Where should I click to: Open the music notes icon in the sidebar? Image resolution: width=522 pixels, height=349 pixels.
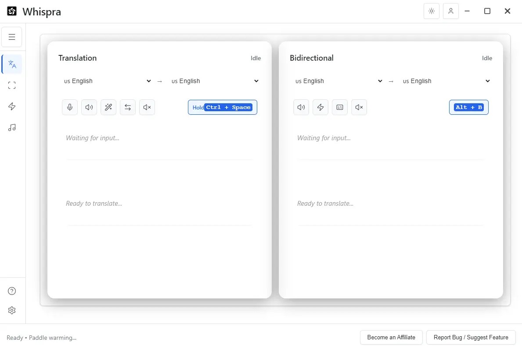click(x=12, y=127)
